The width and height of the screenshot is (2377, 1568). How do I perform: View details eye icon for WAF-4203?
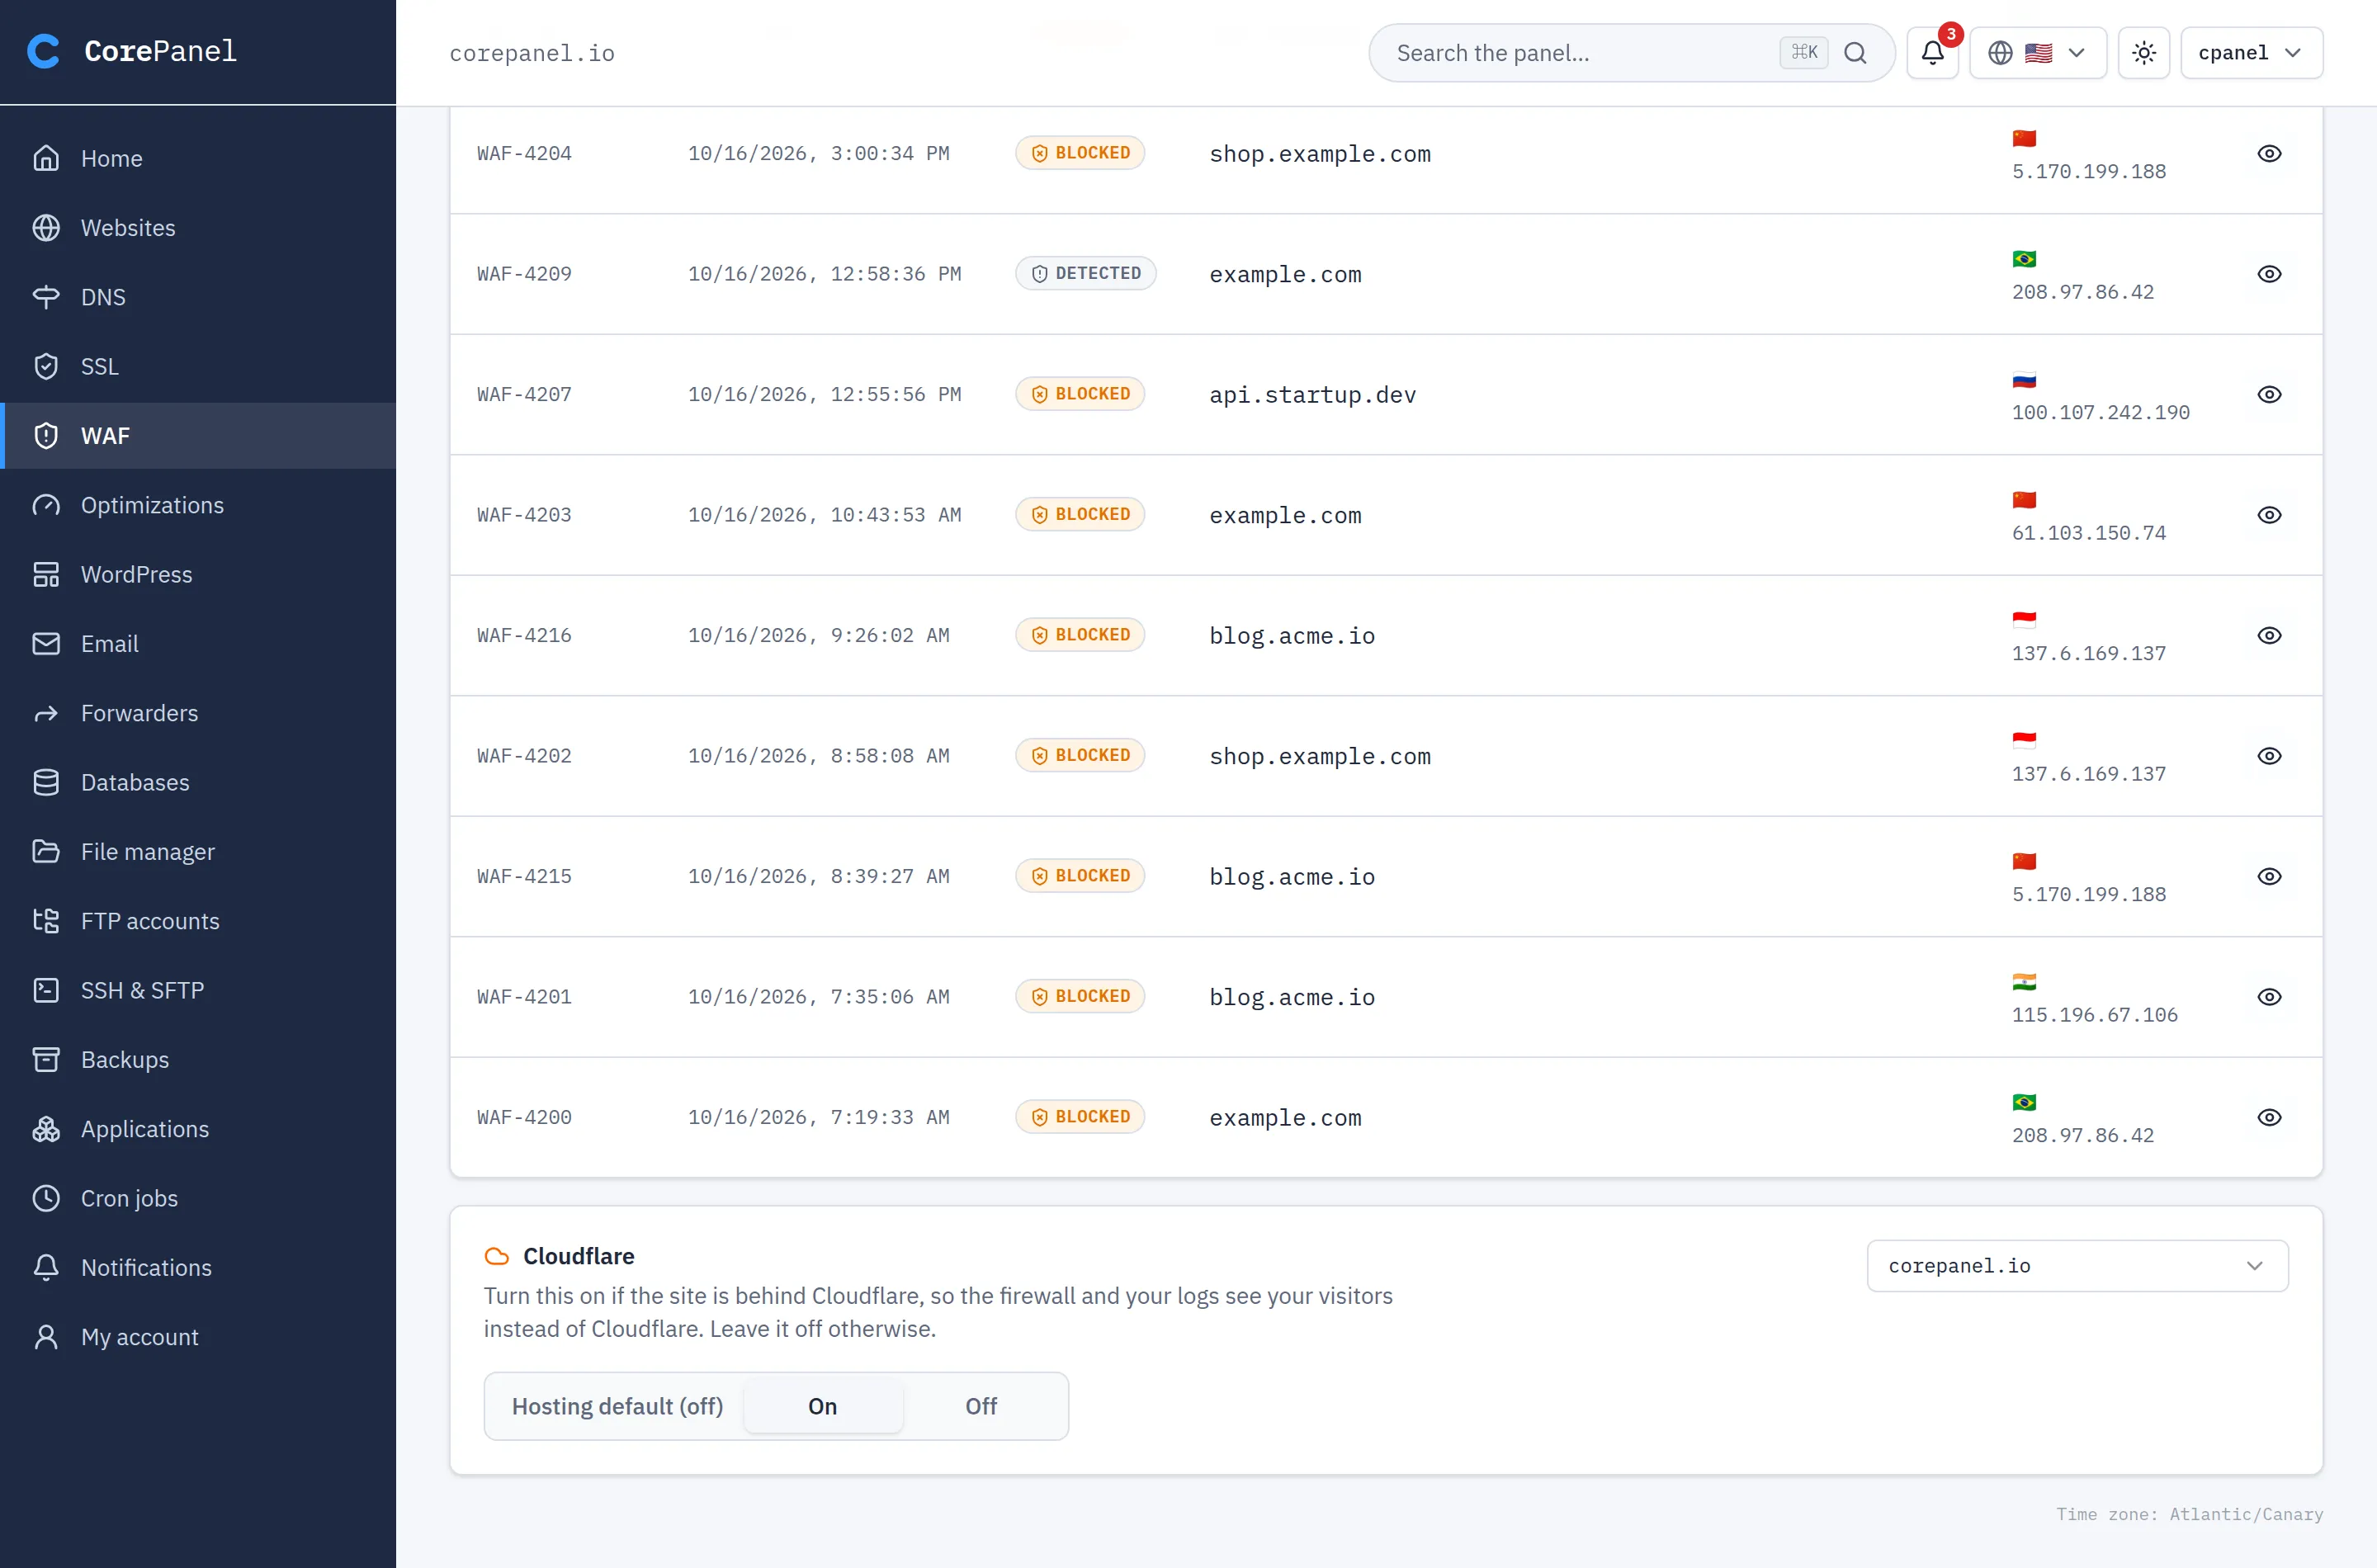[2269, 515]
